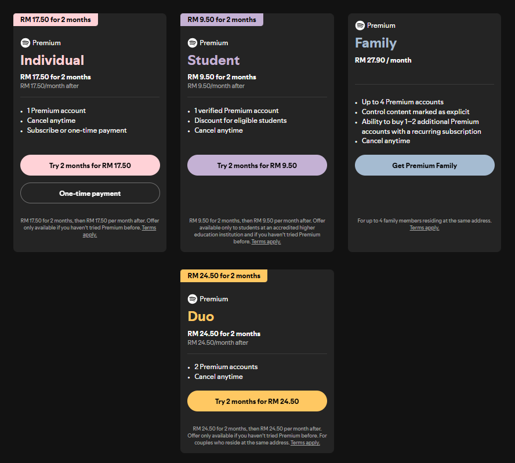Image resolution: width=515 pixels, height=463 pixels.
Task: Click pink RM 17.50 for 2 months badge
Action: [56, 20]
